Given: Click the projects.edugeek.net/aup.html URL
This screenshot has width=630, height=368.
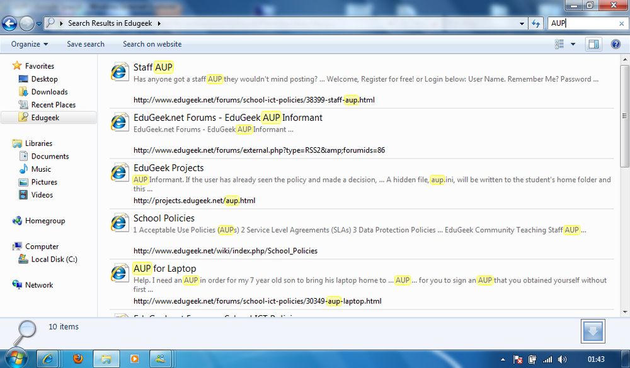Looking at the screenshot, I should click(x=195, y=200).
